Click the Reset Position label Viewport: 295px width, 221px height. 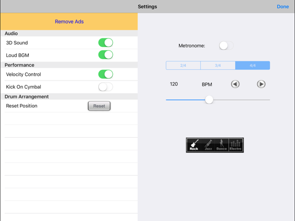[x=21, y=106]
